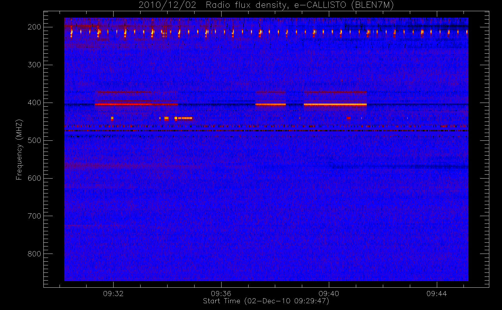Click the 400 frequency tick label
Screen dimensions: 502x310
tap(34, 103)
